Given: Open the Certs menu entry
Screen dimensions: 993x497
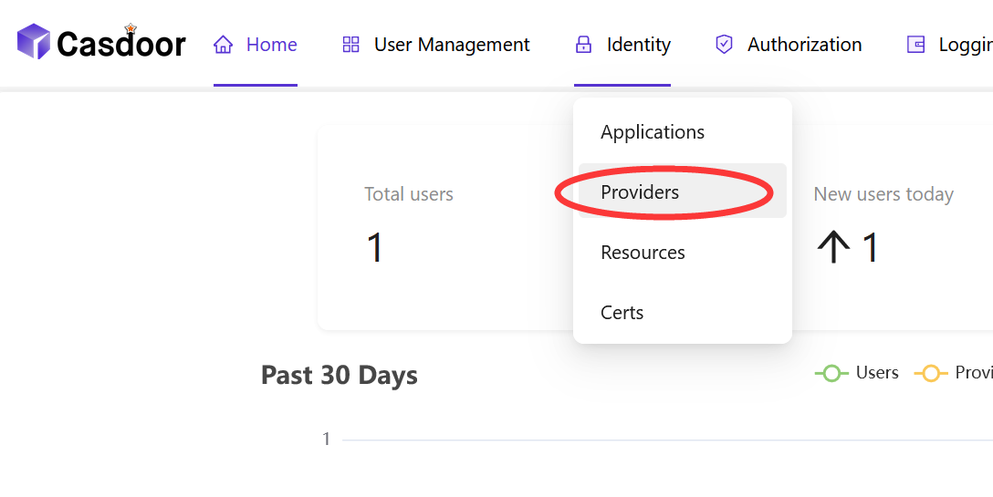Looking at the screenshot, I should click(622, 313).
